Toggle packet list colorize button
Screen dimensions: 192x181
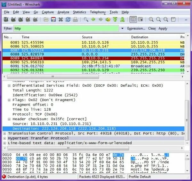[133, 20]
